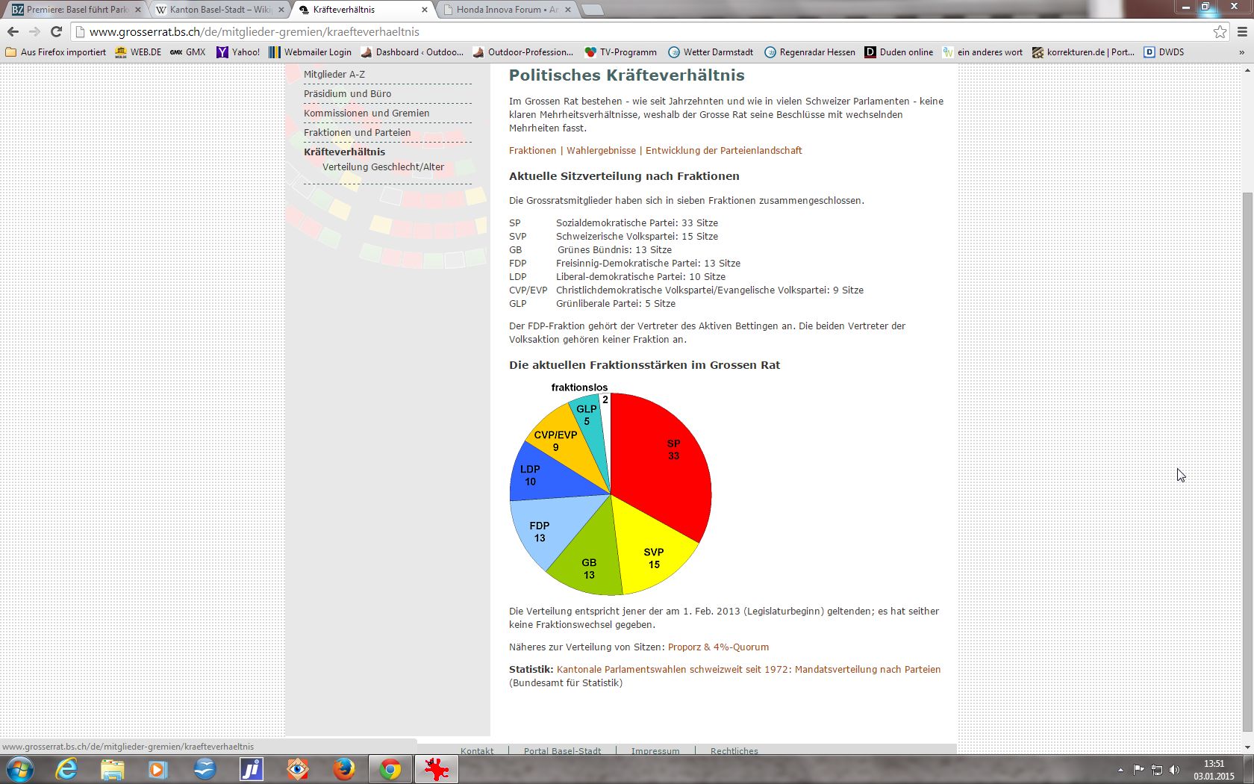Select Verteilung Geschlecht/Alter in the sidebar
The width and height of the screenshot is (1254, 784).
point(383,167)
